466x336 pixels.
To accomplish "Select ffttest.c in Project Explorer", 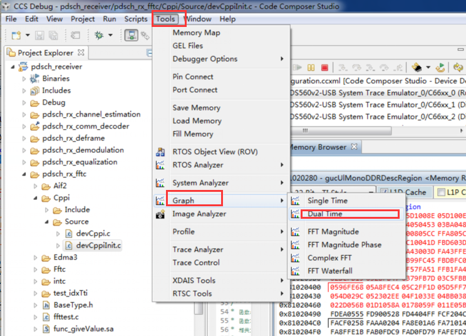I will click(66, 317).
